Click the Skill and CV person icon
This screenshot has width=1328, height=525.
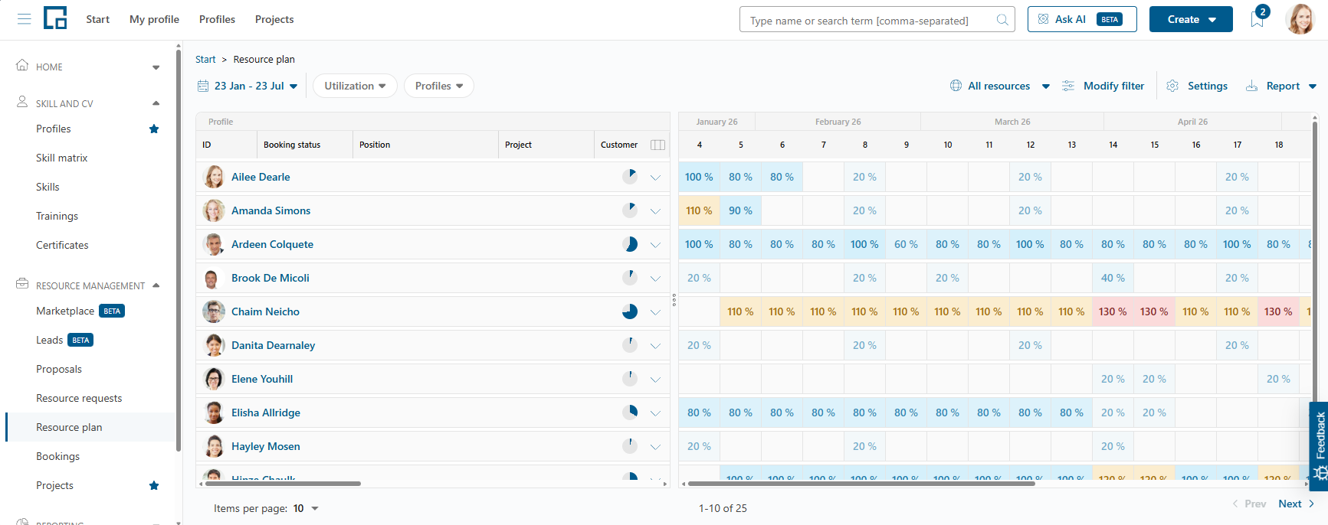[22, 102]
